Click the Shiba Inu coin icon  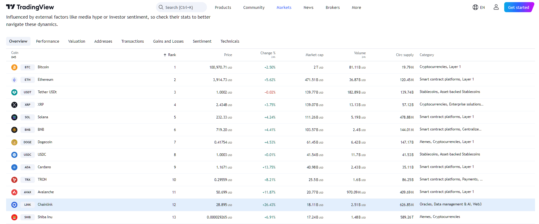coord(14,217)
